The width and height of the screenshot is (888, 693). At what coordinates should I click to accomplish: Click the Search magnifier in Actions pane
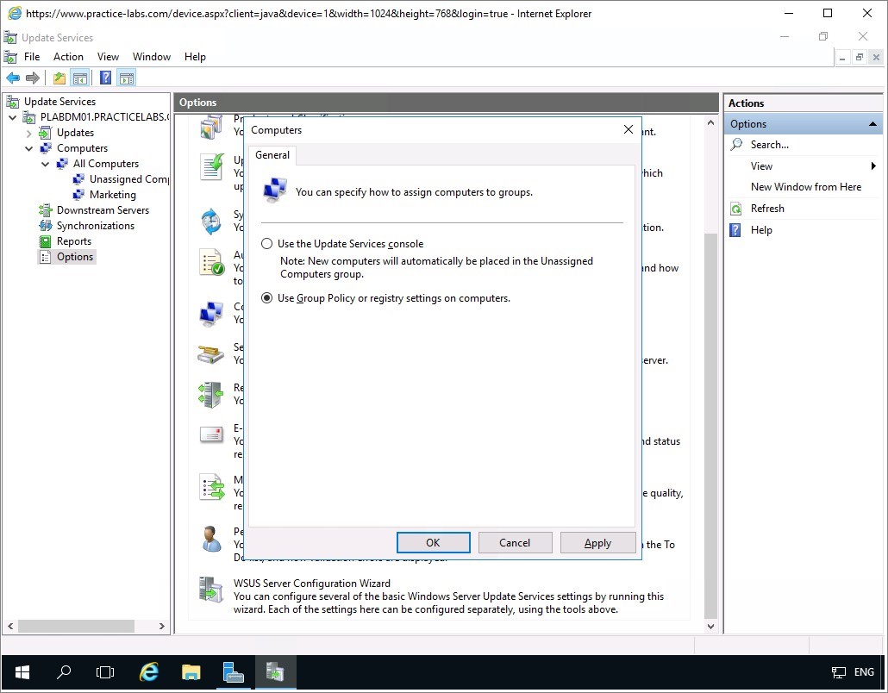pyautogui.click(x=736, y=145)
